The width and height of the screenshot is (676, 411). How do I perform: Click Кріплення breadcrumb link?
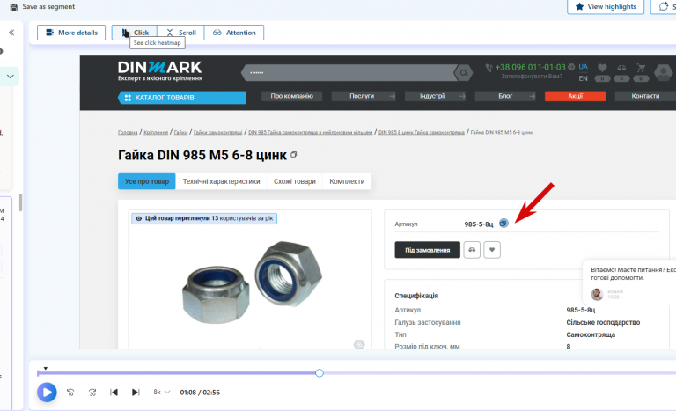(156, 132)
